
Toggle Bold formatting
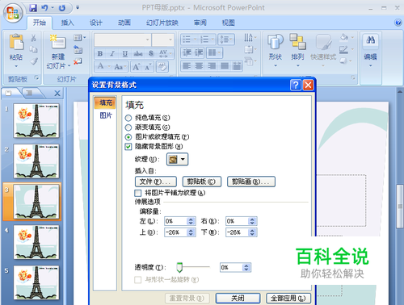click(100, 54)
